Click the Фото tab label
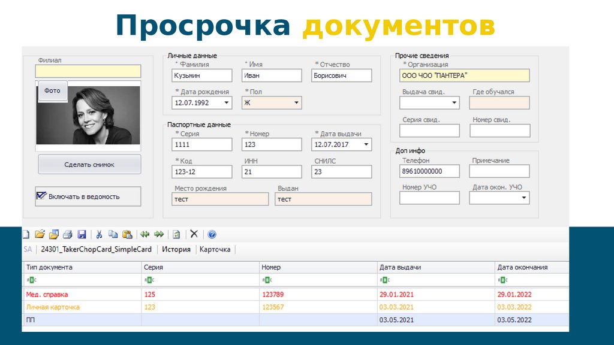 click(x=53, y=91)
